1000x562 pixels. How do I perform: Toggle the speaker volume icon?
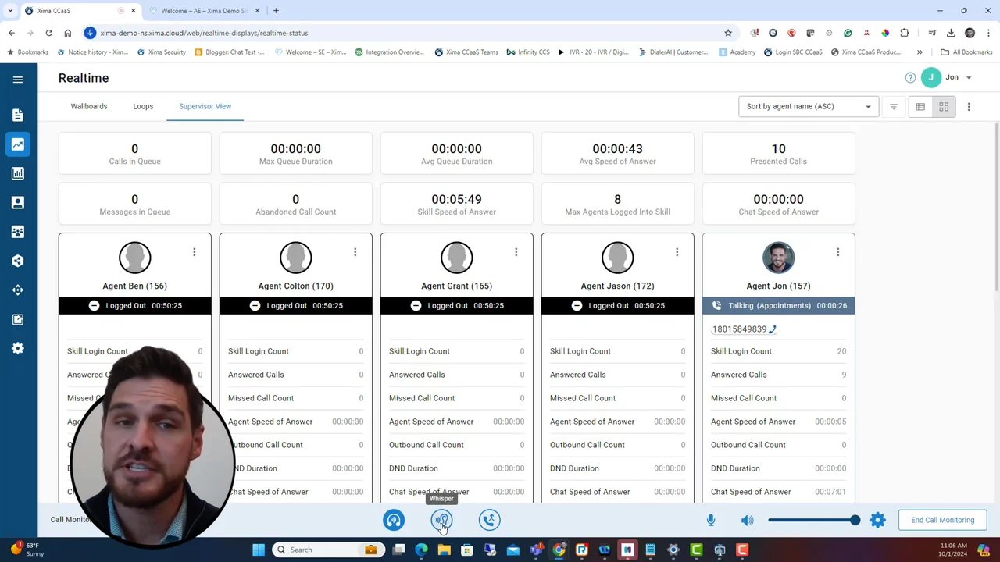(x=748, y=520)
